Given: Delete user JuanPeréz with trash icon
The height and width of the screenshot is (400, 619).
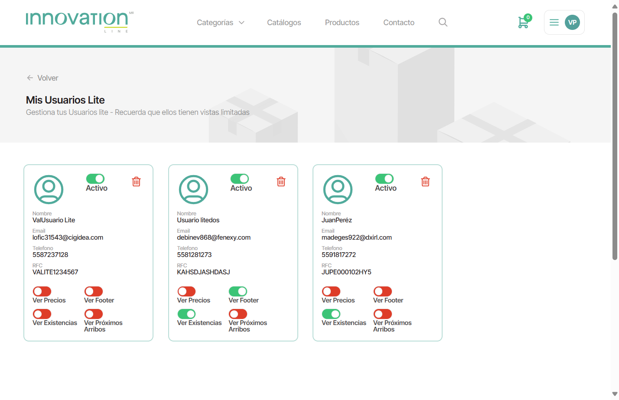Looking at the screenshot, I should (425, 182).
